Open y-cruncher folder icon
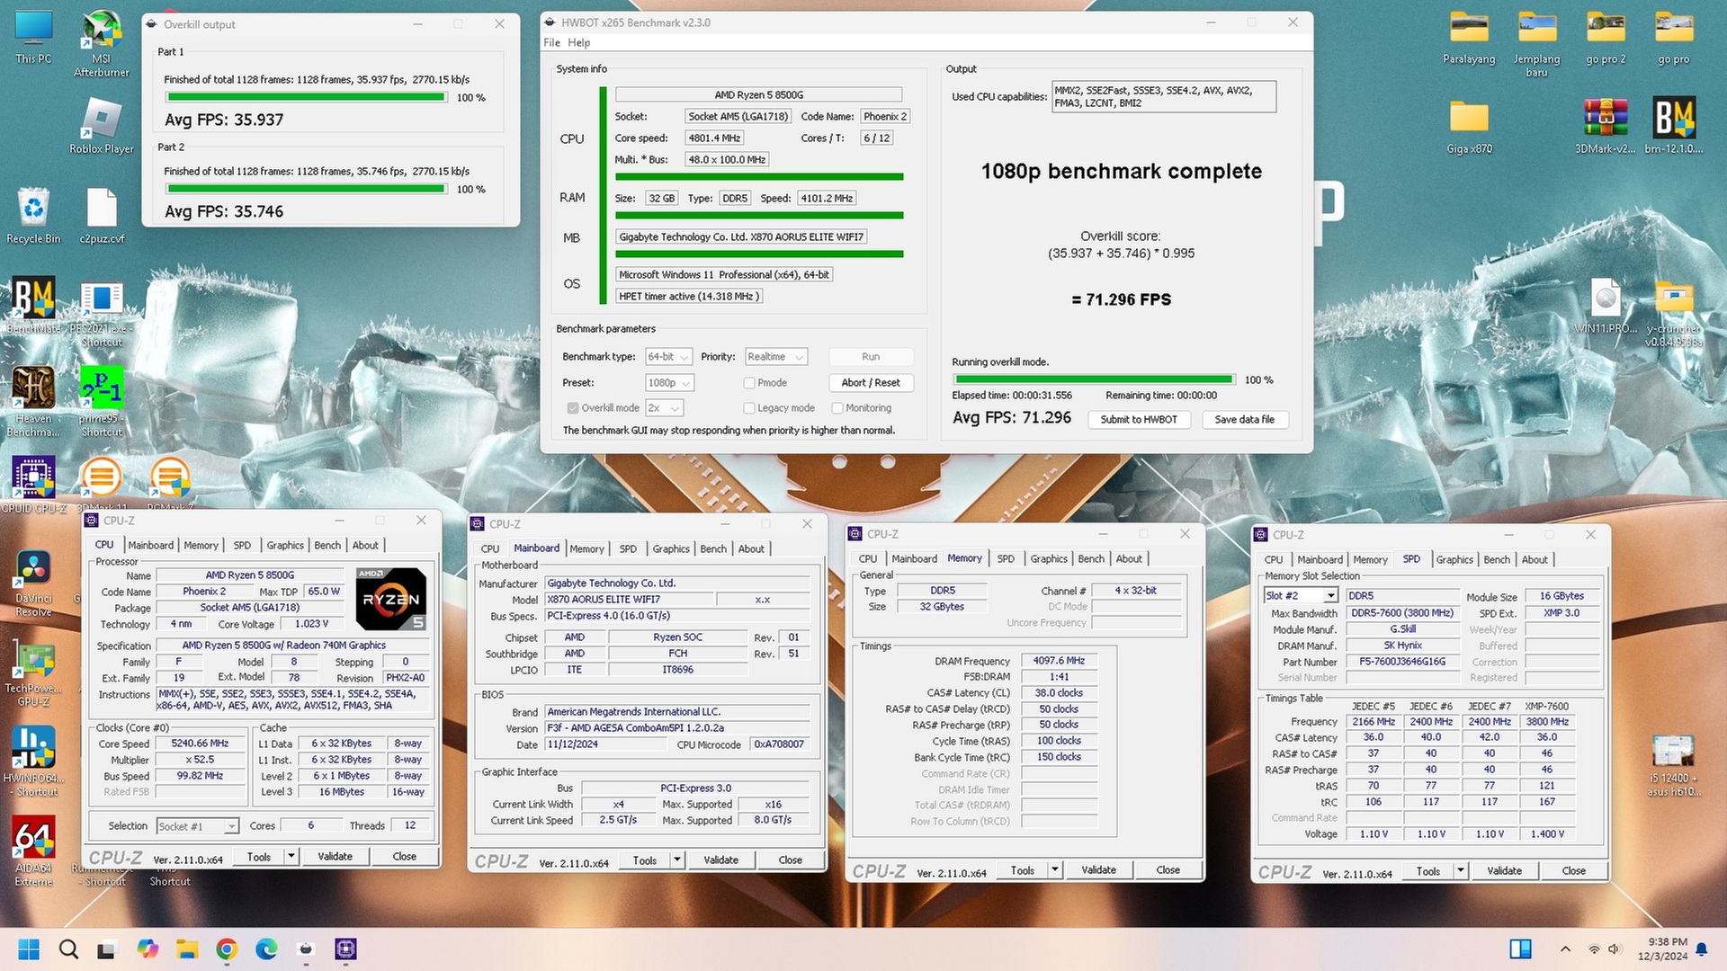1727x971 pixels. tap(1674, 315)
